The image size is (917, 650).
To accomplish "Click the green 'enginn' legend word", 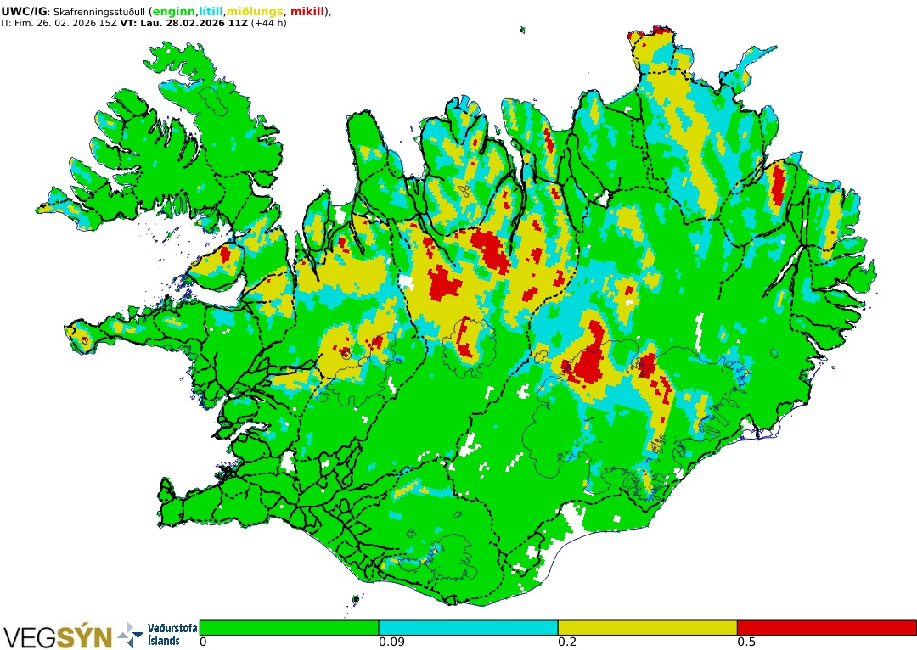I will [174, 12].
